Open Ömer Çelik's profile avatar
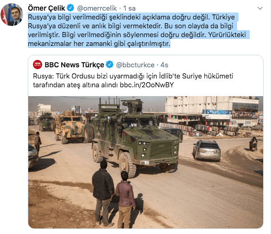Screen dimensions: 271x234 click(12, 14)
